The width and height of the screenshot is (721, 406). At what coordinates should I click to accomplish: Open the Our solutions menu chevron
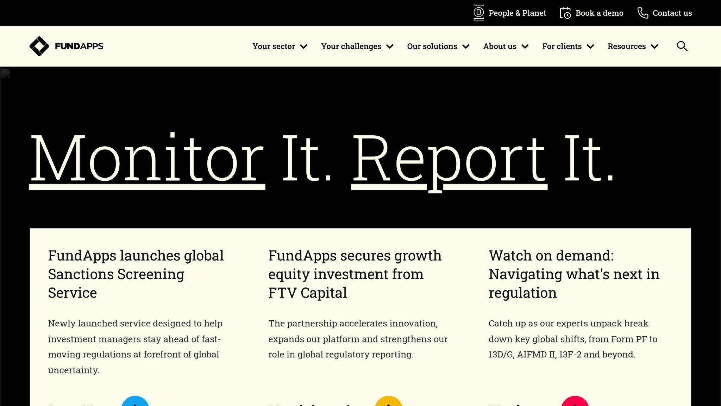pos(466,46)
